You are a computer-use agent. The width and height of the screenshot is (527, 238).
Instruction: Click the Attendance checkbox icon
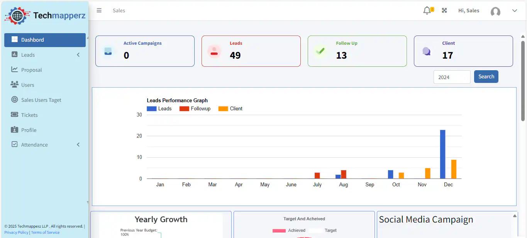(x=15, y=144)
